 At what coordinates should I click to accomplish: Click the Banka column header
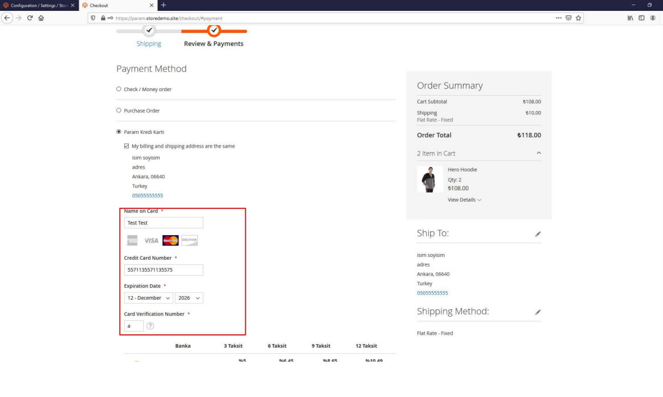pos(183,346)
